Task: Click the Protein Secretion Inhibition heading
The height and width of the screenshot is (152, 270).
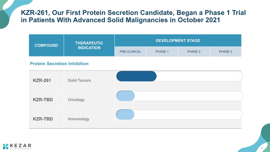Action: [59, 64]
